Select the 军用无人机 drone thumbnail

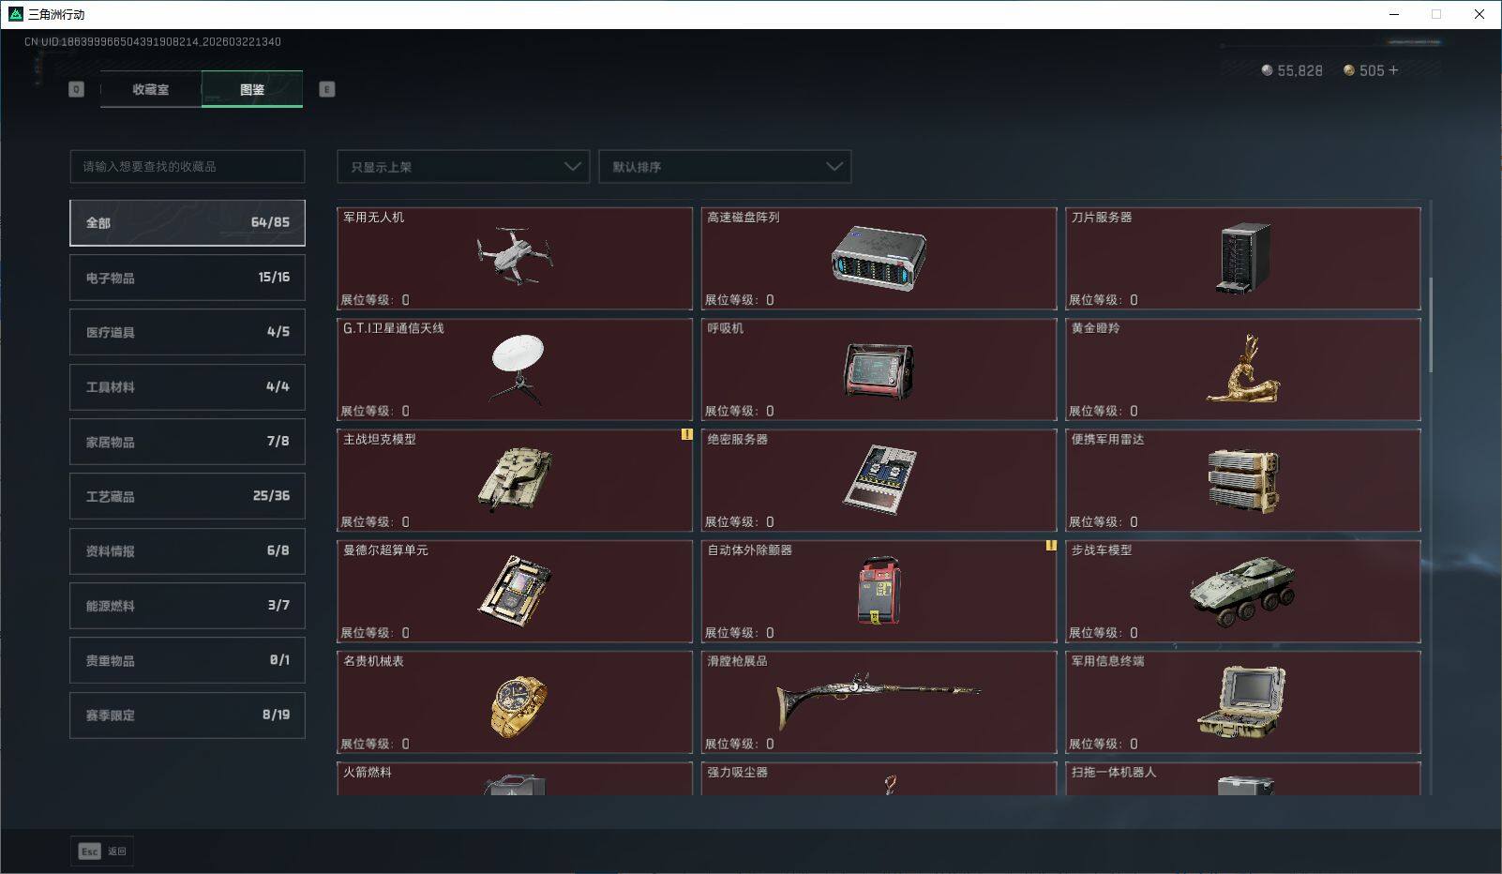515,259
